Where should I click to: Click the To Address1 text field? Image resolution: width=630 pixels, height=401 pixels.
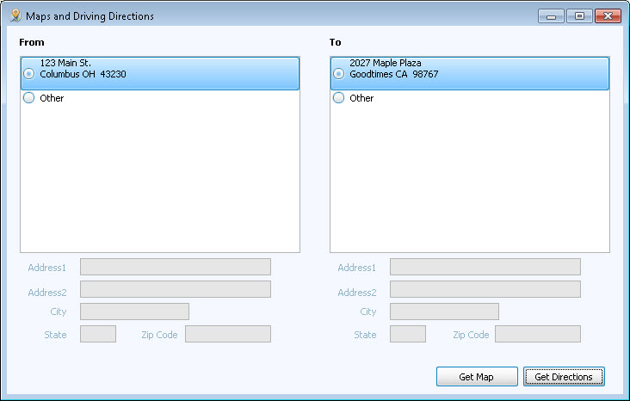point(485,267)
